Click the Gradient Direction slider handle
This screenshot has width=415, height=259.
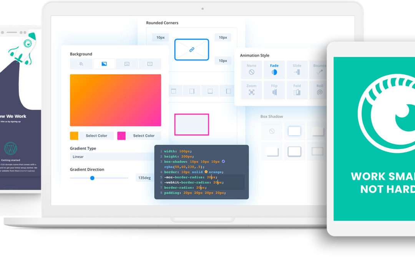(x=92, y=178)
